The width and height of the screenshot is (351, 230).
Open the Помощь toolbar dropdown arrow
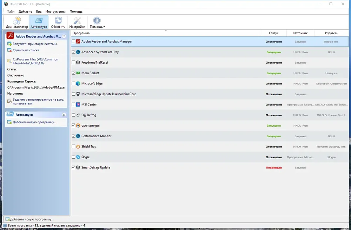tap(104, 27)
